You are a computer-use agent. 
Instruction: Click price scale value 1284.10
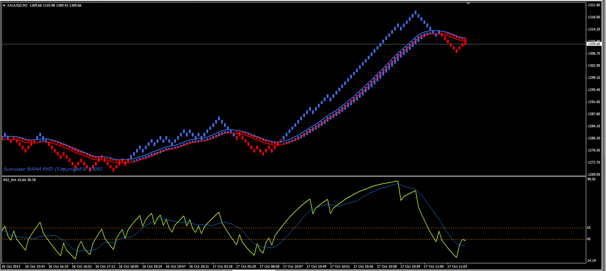pos(594,126)
